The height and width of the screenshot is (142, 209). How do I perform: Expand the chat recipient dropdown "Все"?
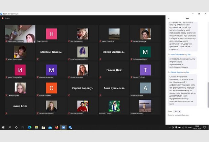177,111
